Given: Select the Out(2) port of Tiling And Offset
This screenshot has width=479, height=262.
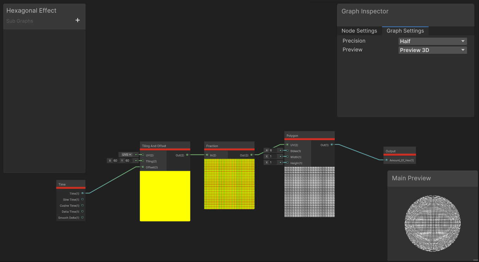Looking at the screenshot, I should click(187, 155).
